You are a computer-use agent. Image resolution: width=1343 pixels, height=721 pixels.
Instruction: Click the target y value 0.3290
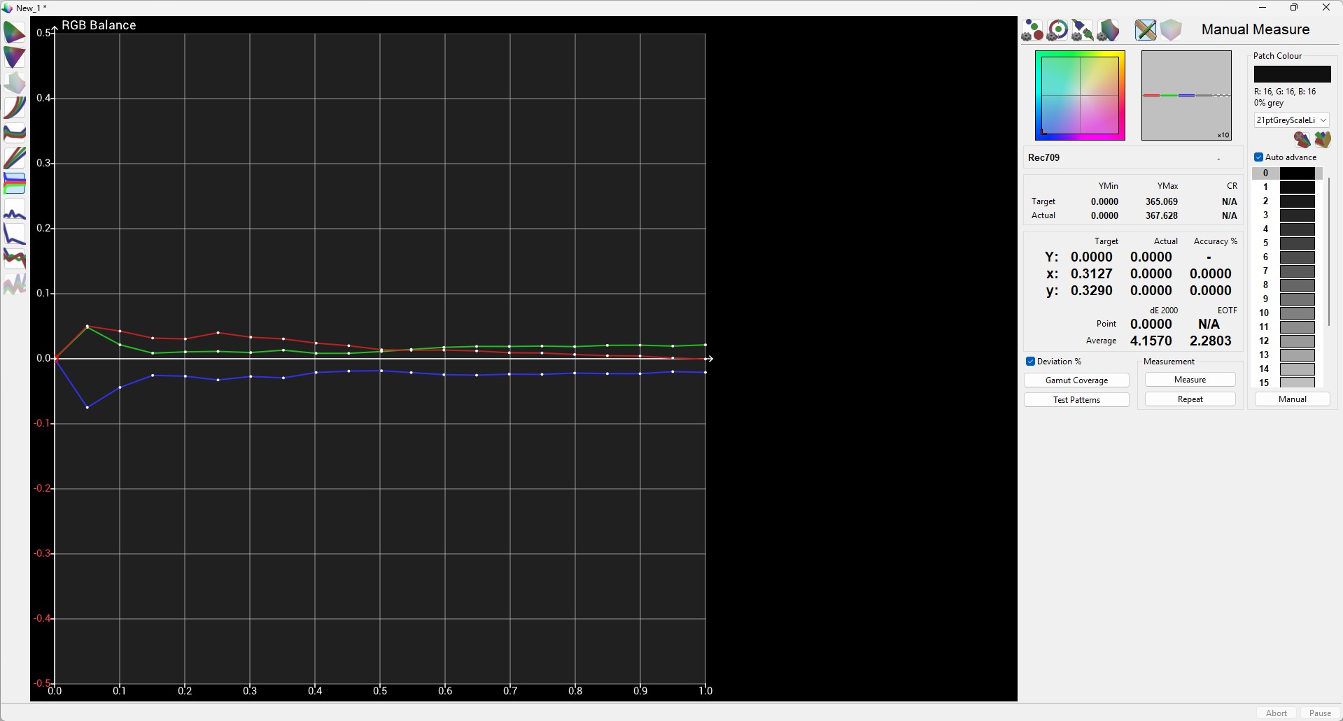pos(1092,291)
